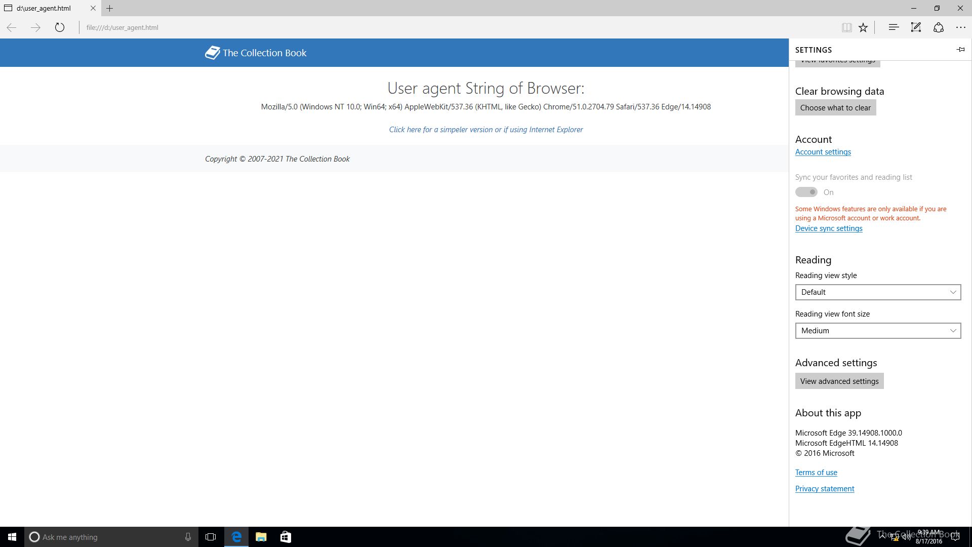Minimize the Edge window
Image resolution: width=972 pixels, height=547 pixels.
(914, 8)
